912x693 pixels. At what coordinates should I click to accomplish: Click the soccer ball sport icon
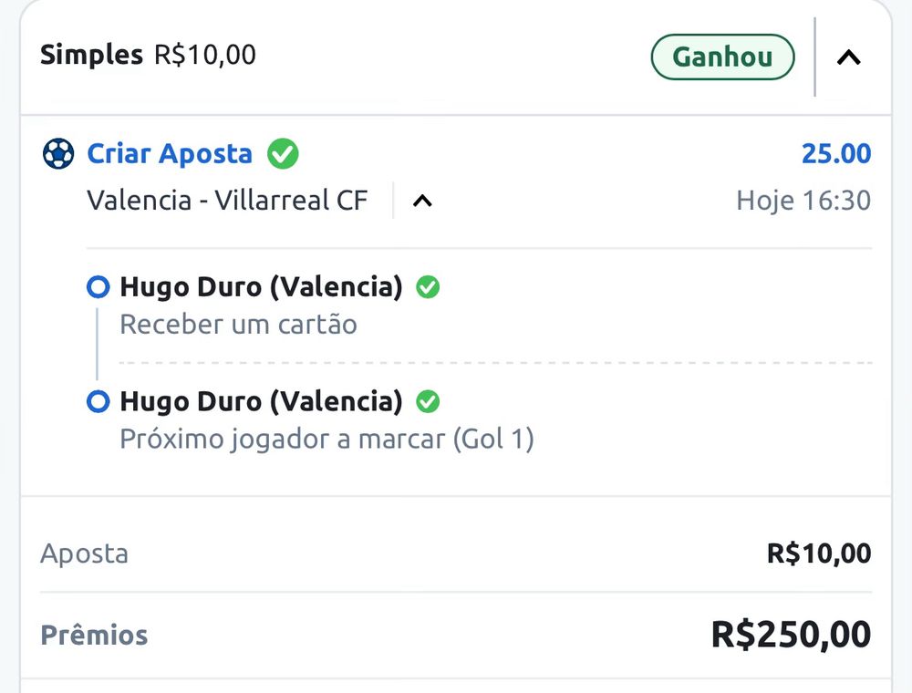click(58, 153)
